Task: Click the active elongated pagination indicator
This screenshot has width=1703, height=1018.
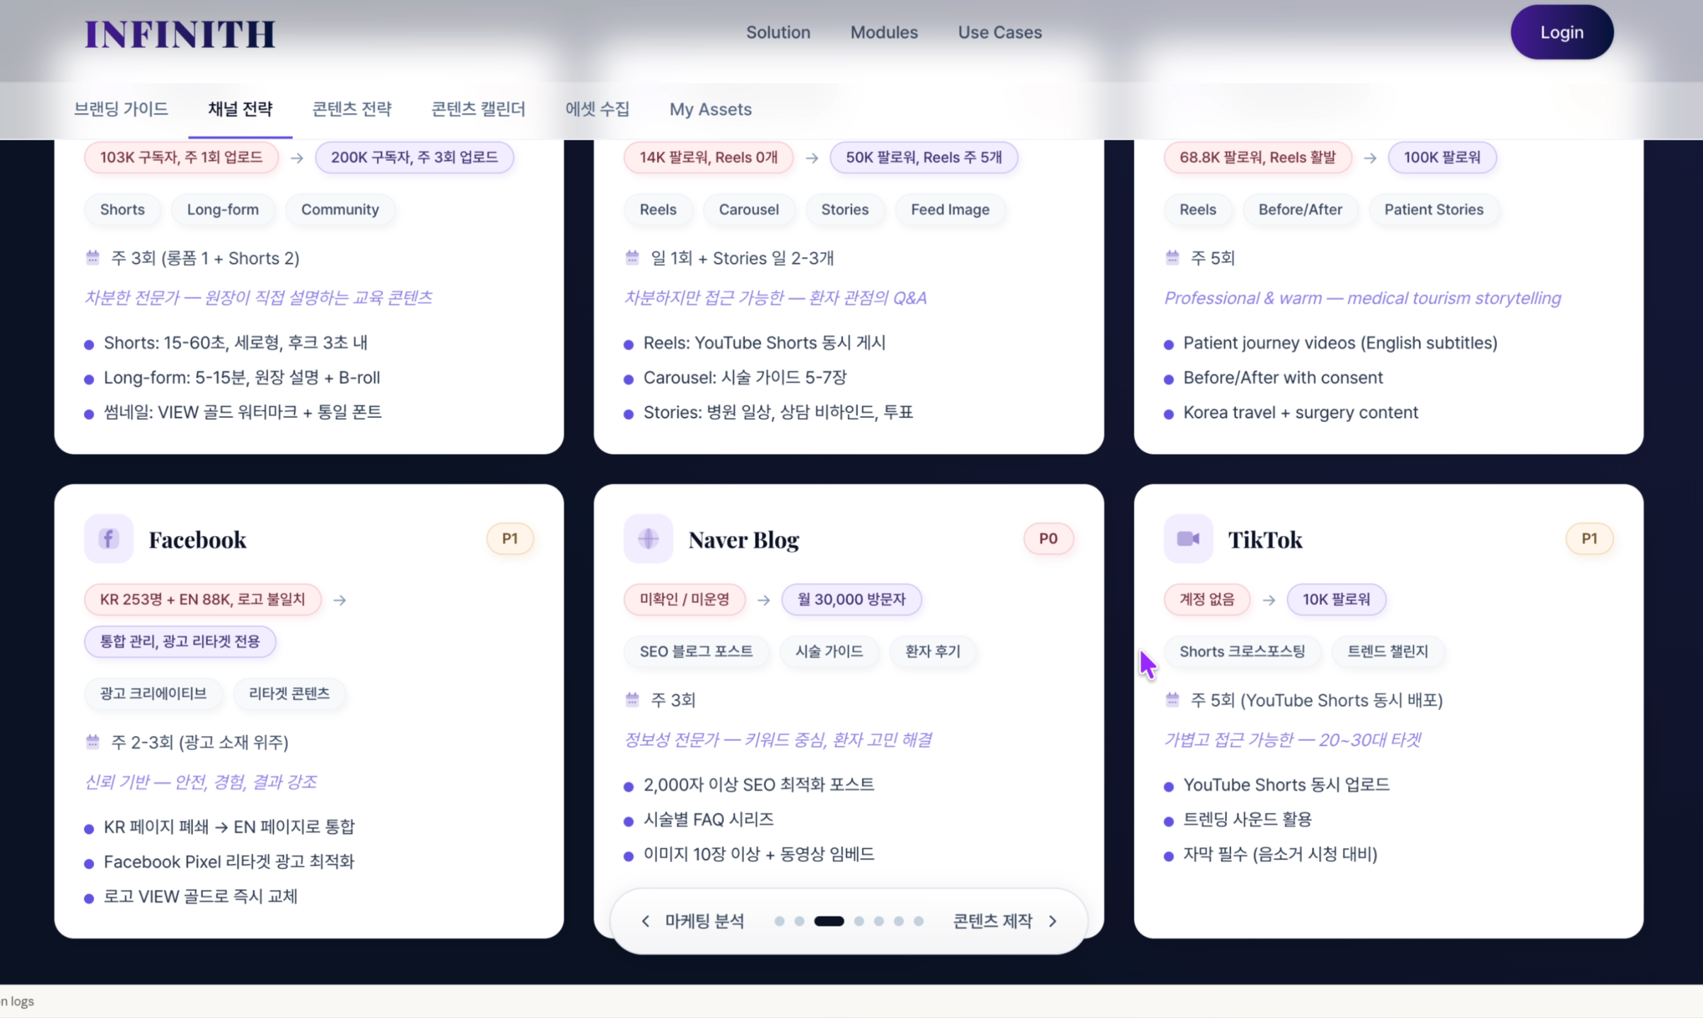Action: pos(829,921)
